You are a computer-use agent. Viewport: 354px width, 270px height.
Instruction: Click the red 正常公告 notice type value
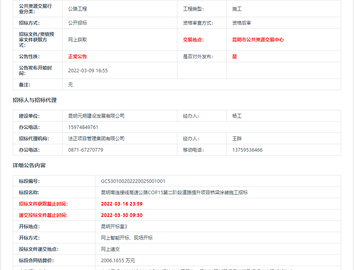point(77,57)
